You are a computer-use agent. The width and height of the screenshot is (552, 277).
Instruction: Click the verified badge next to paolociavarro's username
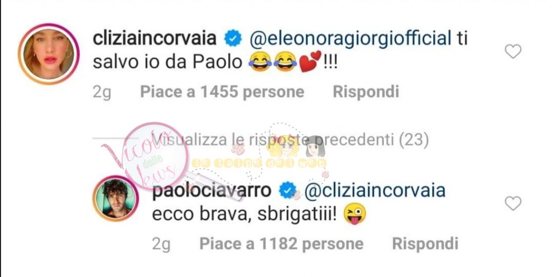pos(288,190)
